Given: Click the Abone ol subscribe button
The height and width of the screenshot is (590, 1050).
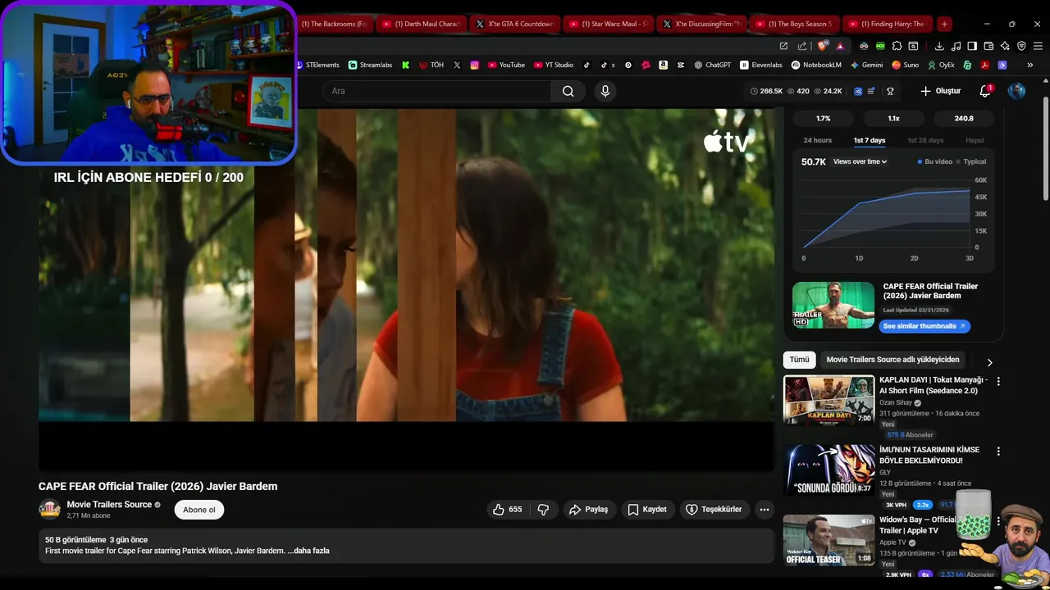Looking at the screenshot, I should click(199, 510).
